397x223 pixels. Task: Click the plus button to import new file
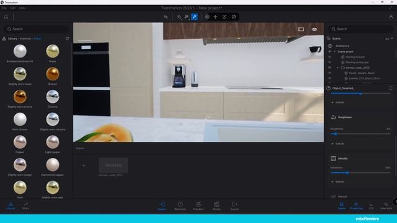pyautogui.click(x=84, y=165)
